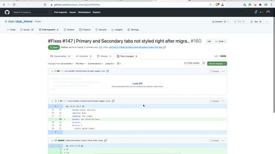
Task: Collapse the menu-local-task.html.twig file diff
Action: pyautogui.click(x=52, y=141)
